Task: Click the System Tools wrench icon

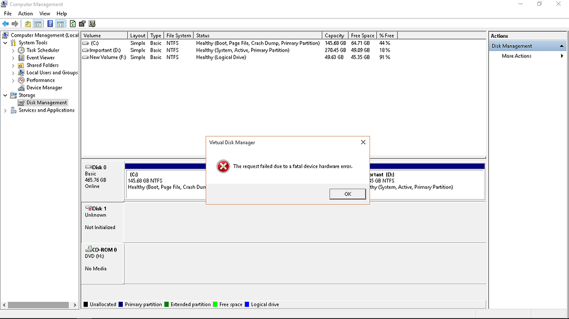Action: tap(13, 43)
